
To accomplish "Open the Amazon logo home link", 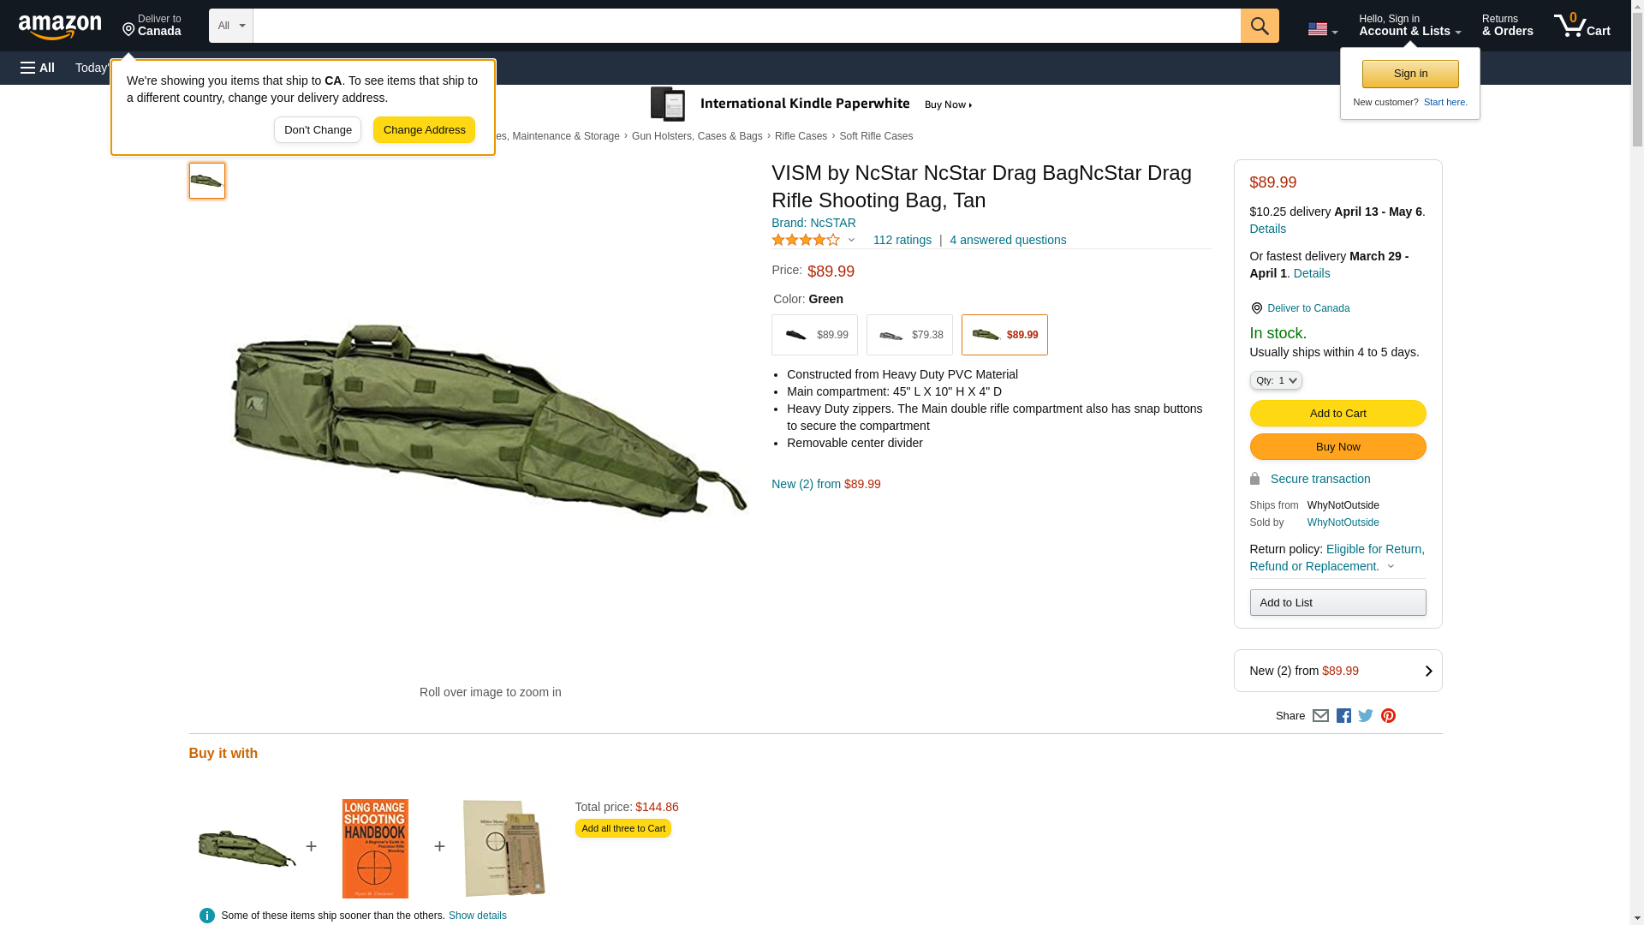I will pos(60,27).
